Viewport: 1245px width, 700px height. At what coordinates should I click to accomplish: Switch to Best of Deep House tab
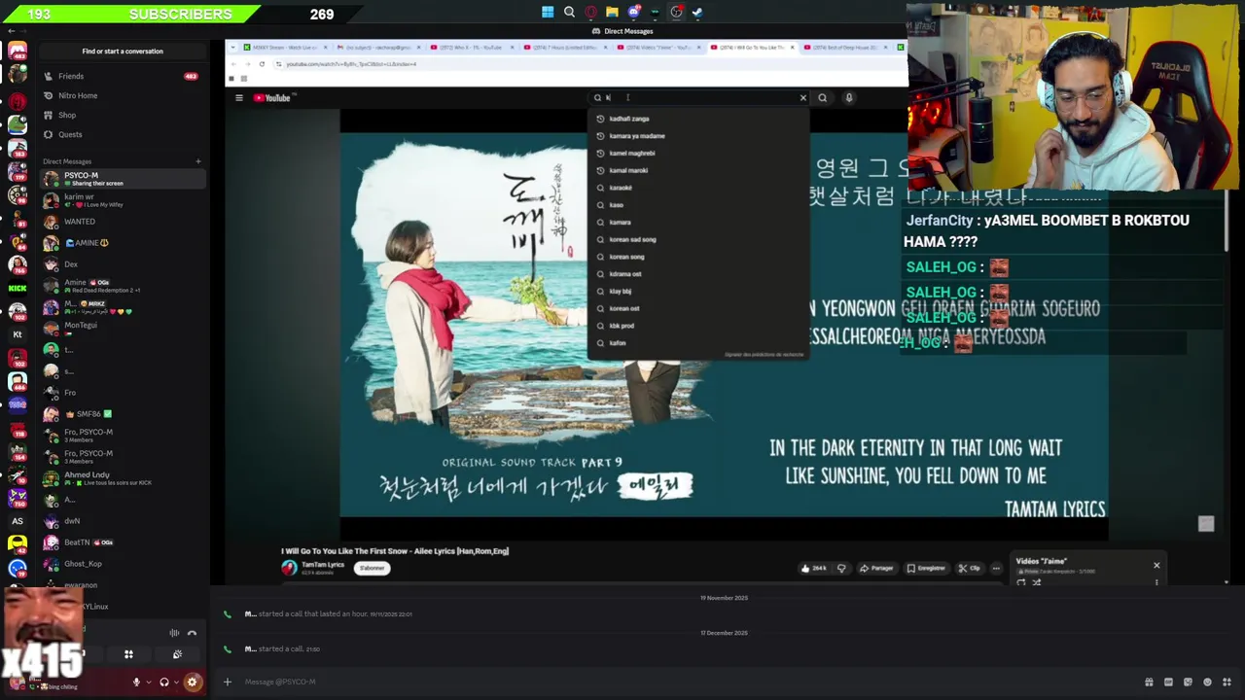coord(845,47)
